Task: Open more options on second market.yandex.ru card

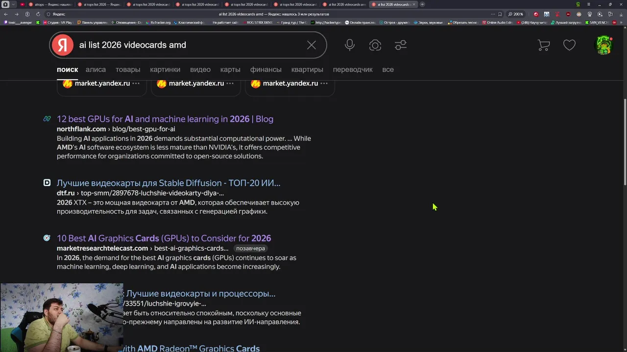Action: 230,84
